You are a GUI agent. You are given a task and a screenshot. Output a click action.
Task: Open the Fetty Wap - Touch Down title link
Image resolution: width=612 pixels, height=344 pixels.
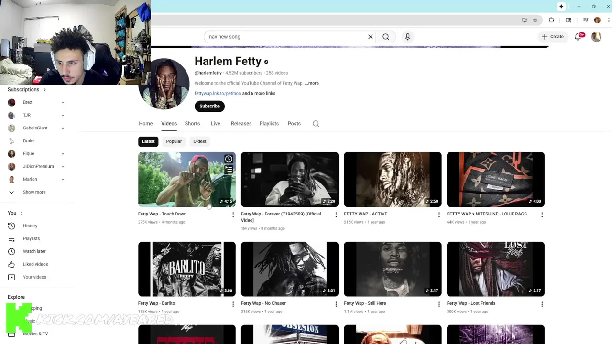tap(162, 214)
